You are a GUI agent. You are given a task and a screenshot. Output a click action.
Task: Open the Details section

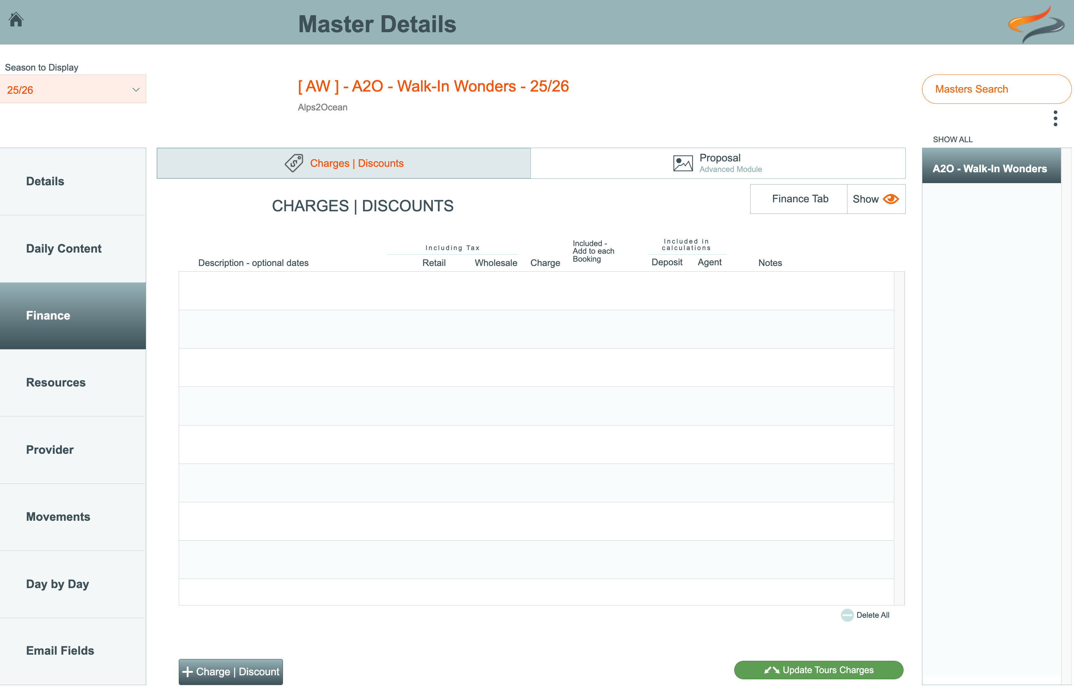click(x=73, y=181)
